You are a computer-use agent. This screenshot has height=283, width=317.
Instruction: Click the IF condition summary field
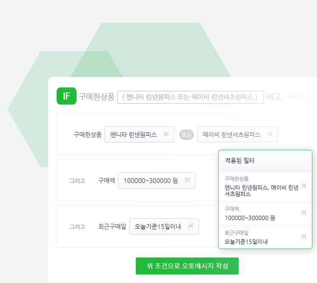coord(190,97)
